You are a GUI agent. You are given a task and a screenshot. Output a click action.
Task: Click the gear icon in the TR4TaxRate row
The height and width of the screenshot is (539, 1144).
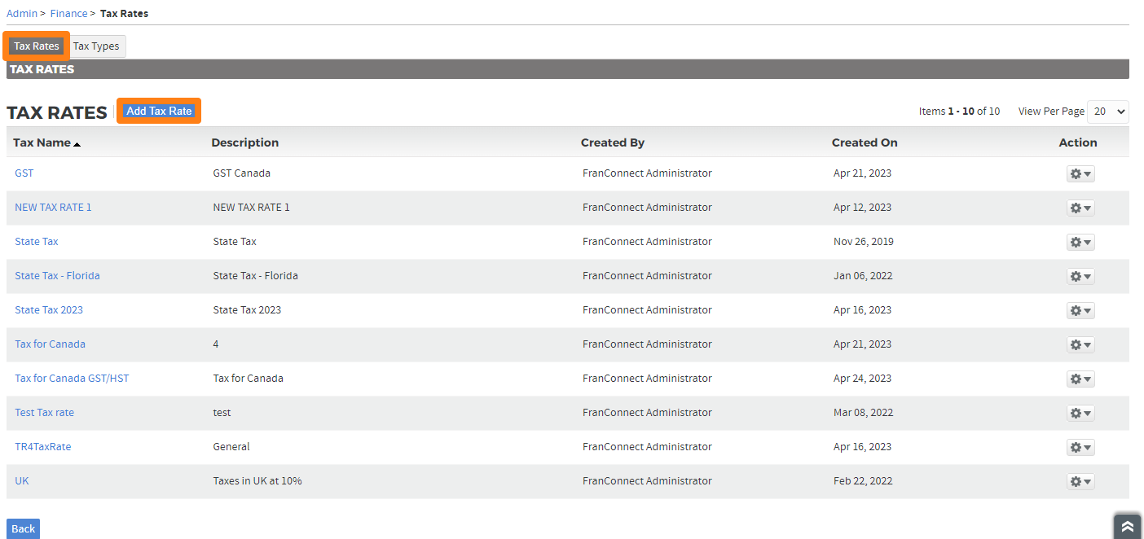click(x=1080, y=447)
